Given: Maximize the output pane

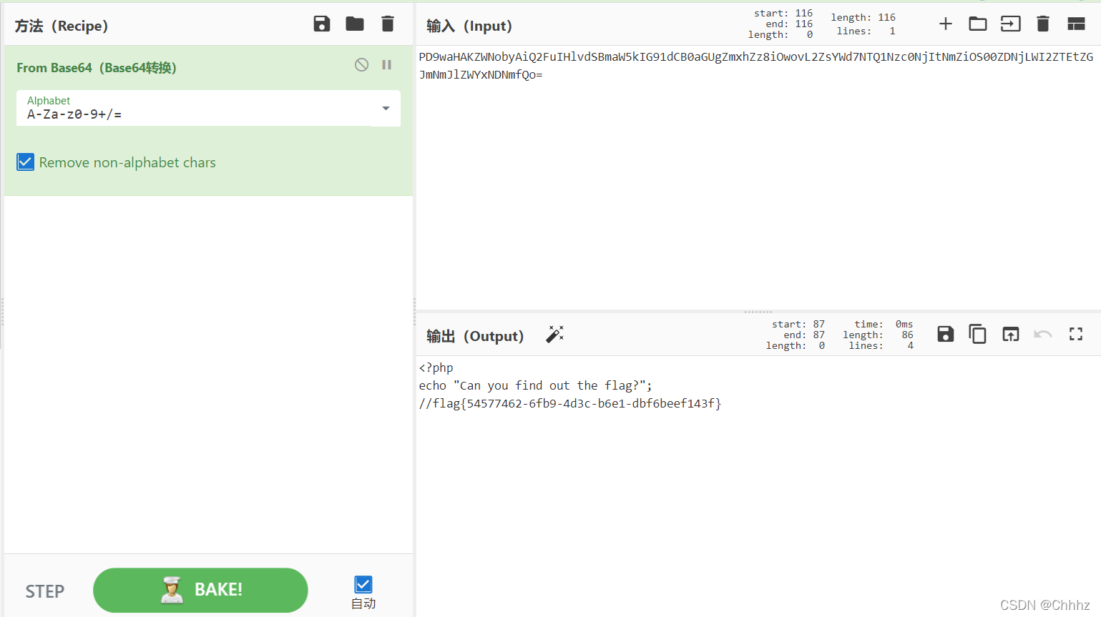Looking at the screenshot, I should click(x=1075, y=334).
